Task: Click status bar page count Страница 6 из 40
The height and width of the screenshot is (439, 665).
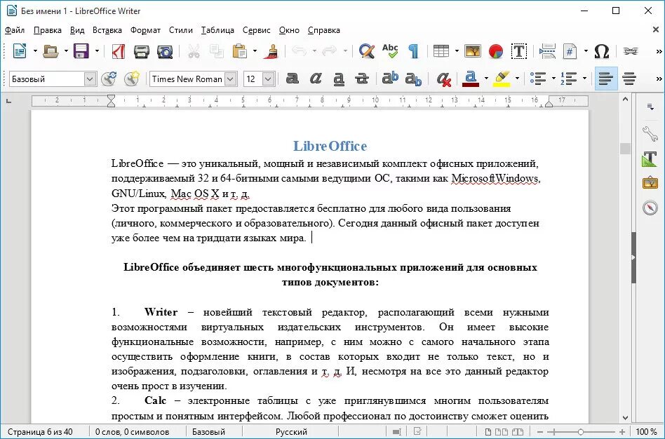Action: (x=40, y=432)
